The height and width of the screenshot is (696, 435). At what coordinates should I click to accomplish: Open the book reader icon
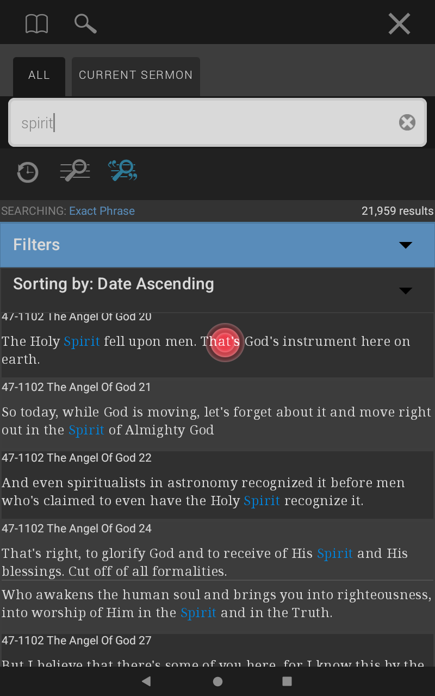pos(36,24)
